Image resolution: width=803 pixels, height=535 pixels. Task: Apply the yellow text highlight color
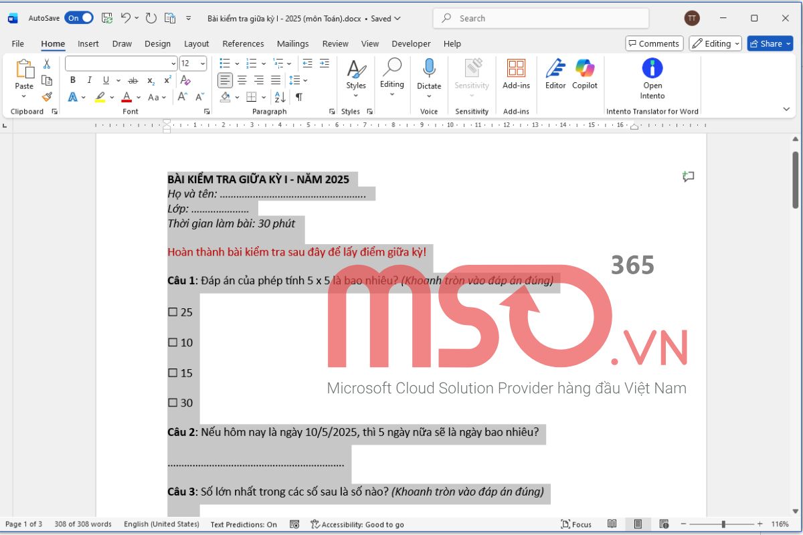pyautogui.click(x=100, y=97)
